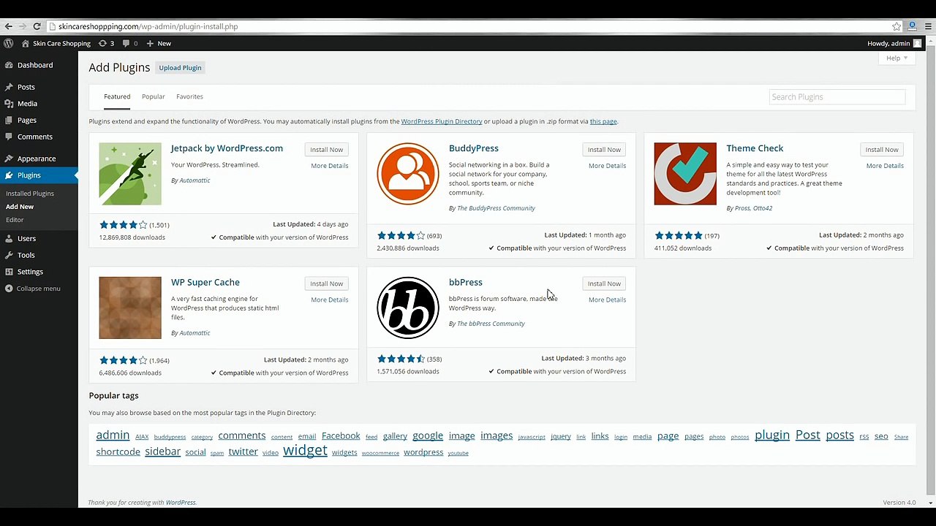Click Theme Check checkmark icon
The height and width of the screenshot is (526, 936).
pos(685,174)
